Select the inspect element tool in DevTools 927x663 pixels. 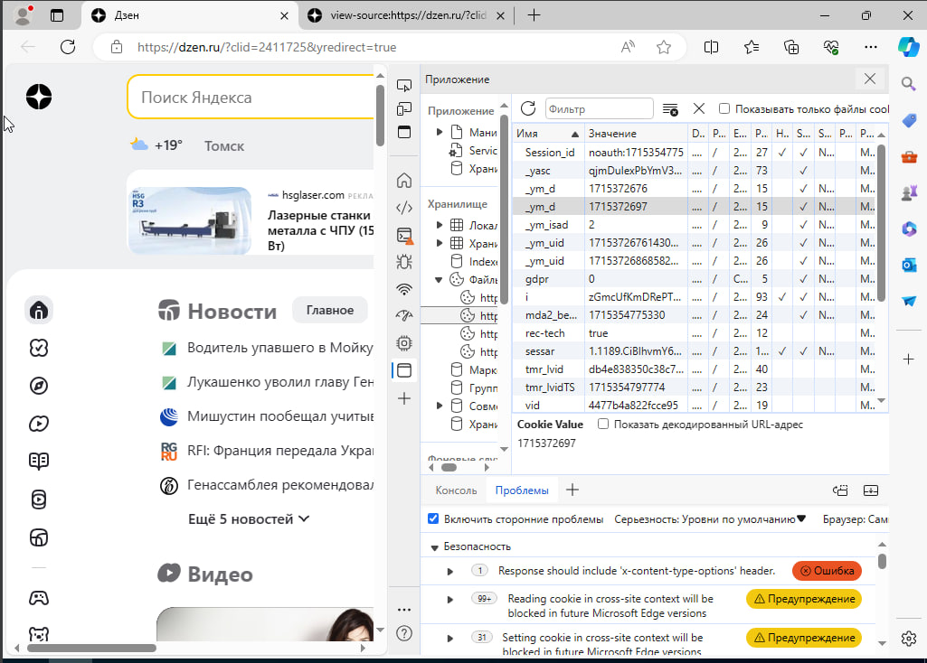pyautogui.click(x=404, y=86)
